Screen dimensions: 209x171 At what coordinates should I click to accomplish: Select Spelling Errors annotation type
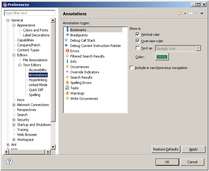[x=81, y=83]
